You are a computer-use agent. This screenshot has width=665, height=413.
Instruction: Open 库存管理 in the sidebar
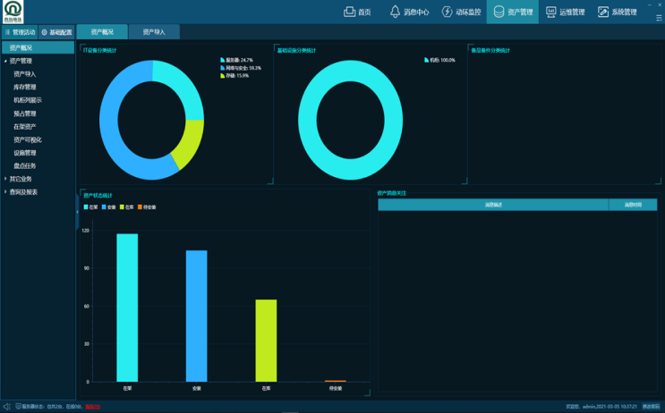(x=25, y=88)
